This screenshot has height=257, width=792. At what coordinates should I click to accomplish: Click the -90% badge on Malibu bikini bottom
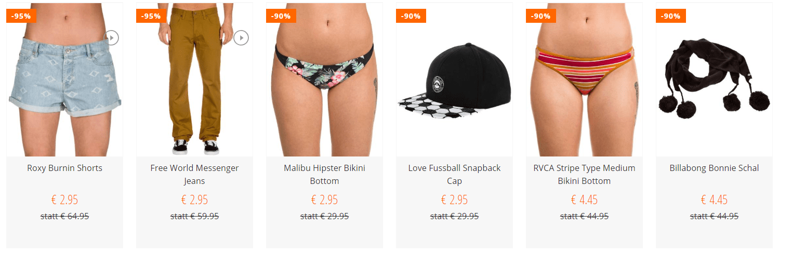(x=281, y=16)
